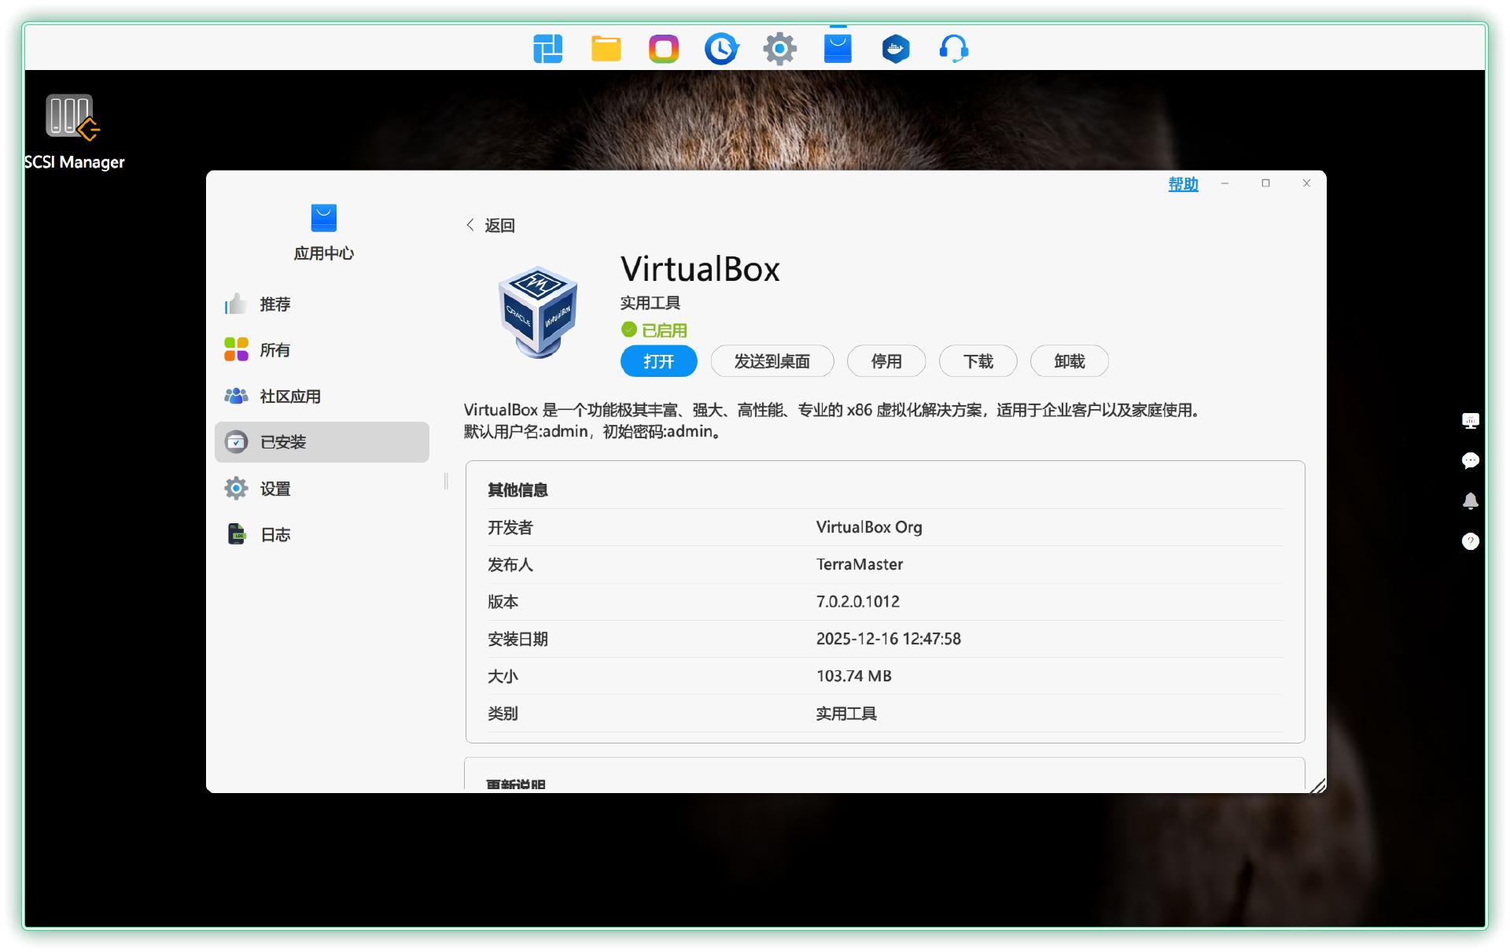Open Control Panel gear icon in dock
The height and width of the screenshot is (952, 1510).
[x=779, y=49]
